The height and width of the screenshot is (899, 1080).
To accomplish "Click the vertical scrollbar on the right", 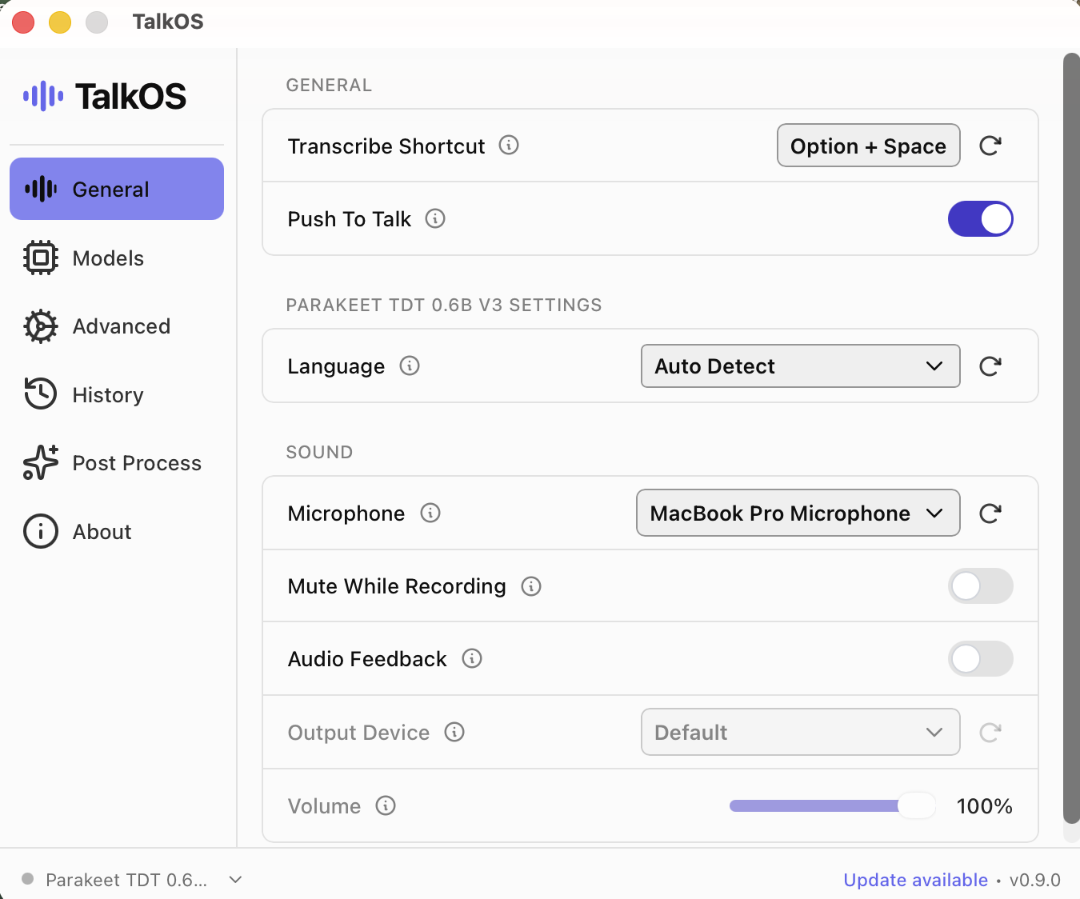I will tap(1071, 438).
